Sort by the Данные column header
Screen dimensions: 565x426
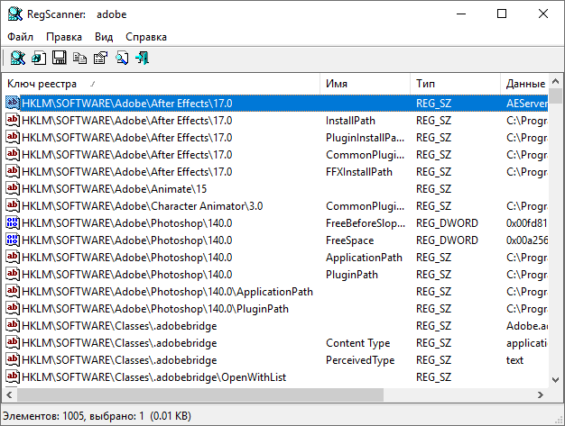pyautogui.click(x=524, y=84)
